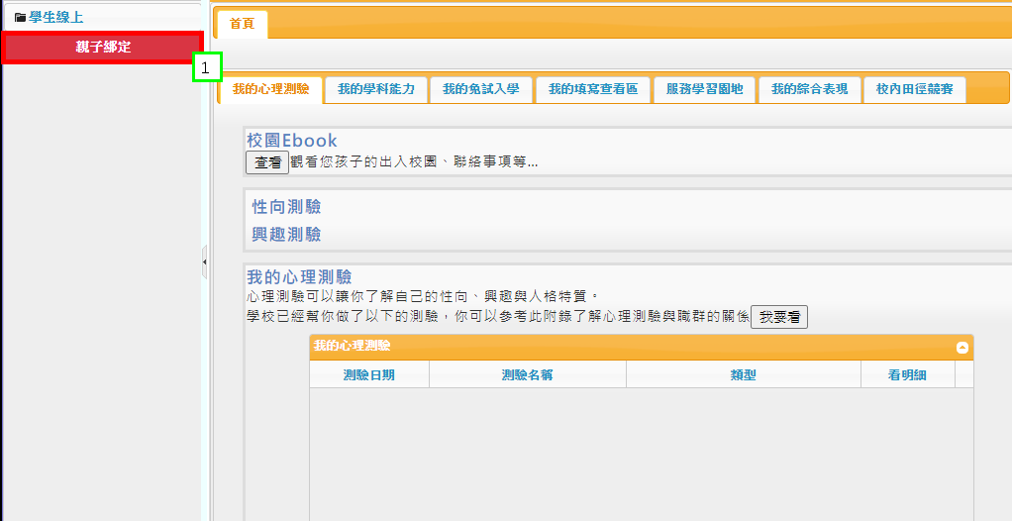This screenshot has width=1012, height=521.
Task: Go to the 我的免試入學 tab
Action: pos(480,89)
